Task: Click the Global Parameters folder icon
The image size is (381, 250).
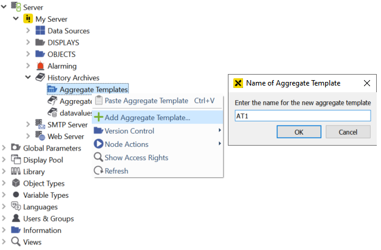Action: [x=16, y=147]
